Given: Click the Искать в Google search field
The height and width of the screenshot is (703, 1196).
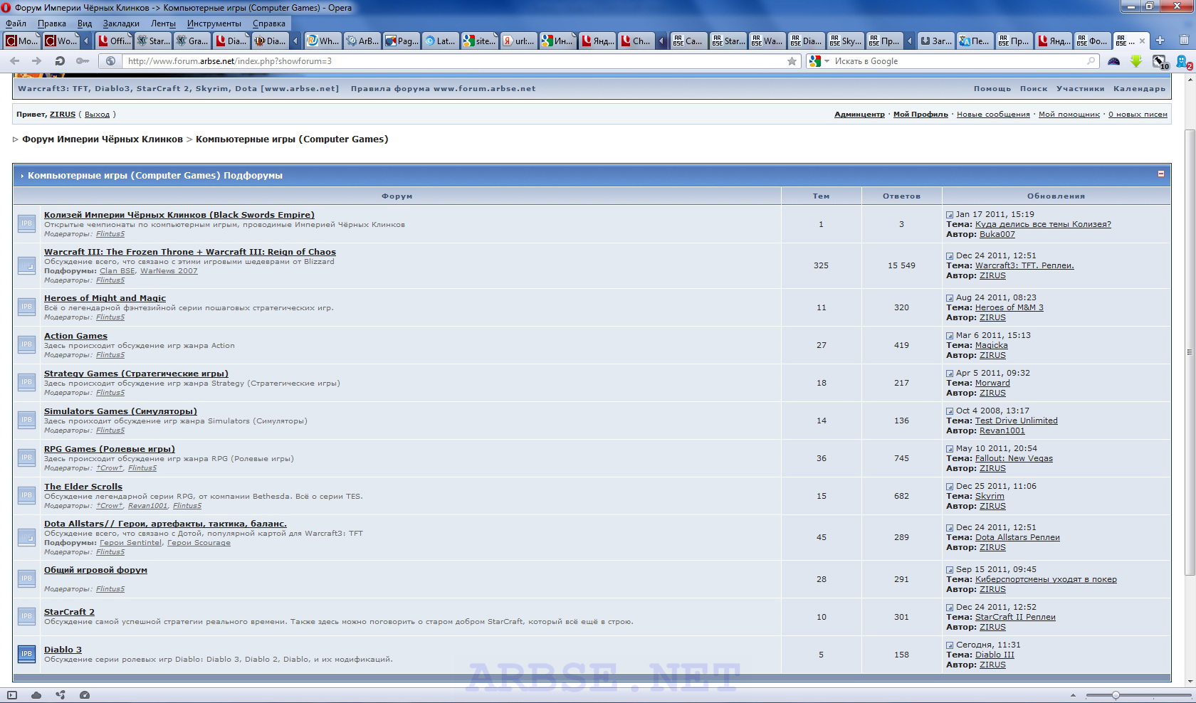Looking at the screenshot, I should pyautogui.click(x=958, y=61).
